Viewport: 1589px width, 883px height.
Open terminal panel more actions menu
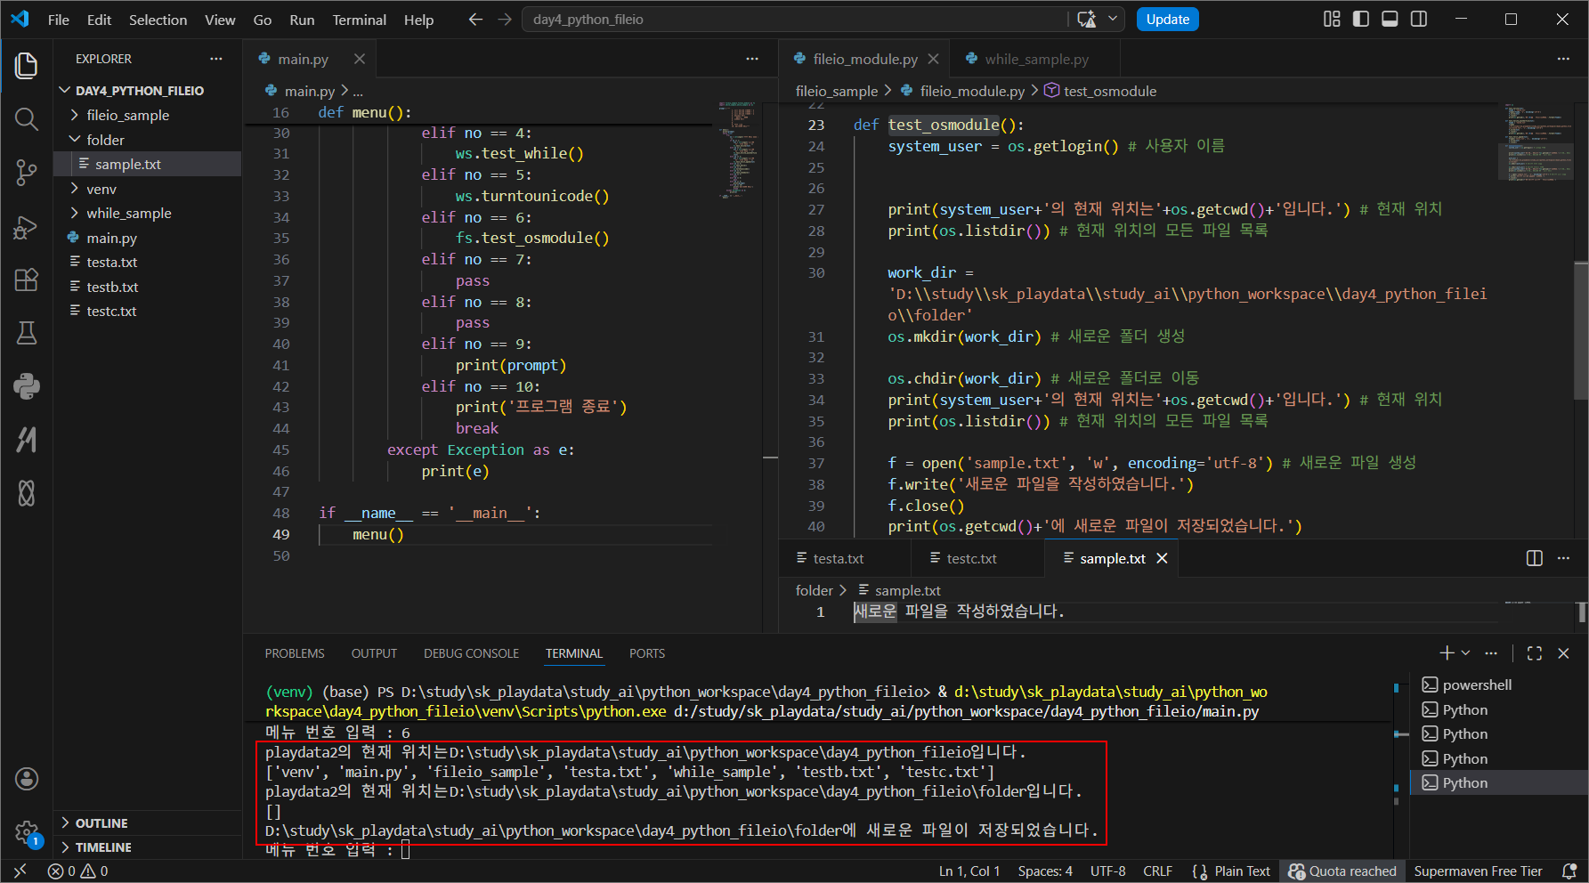click(x=1492, y=653)
